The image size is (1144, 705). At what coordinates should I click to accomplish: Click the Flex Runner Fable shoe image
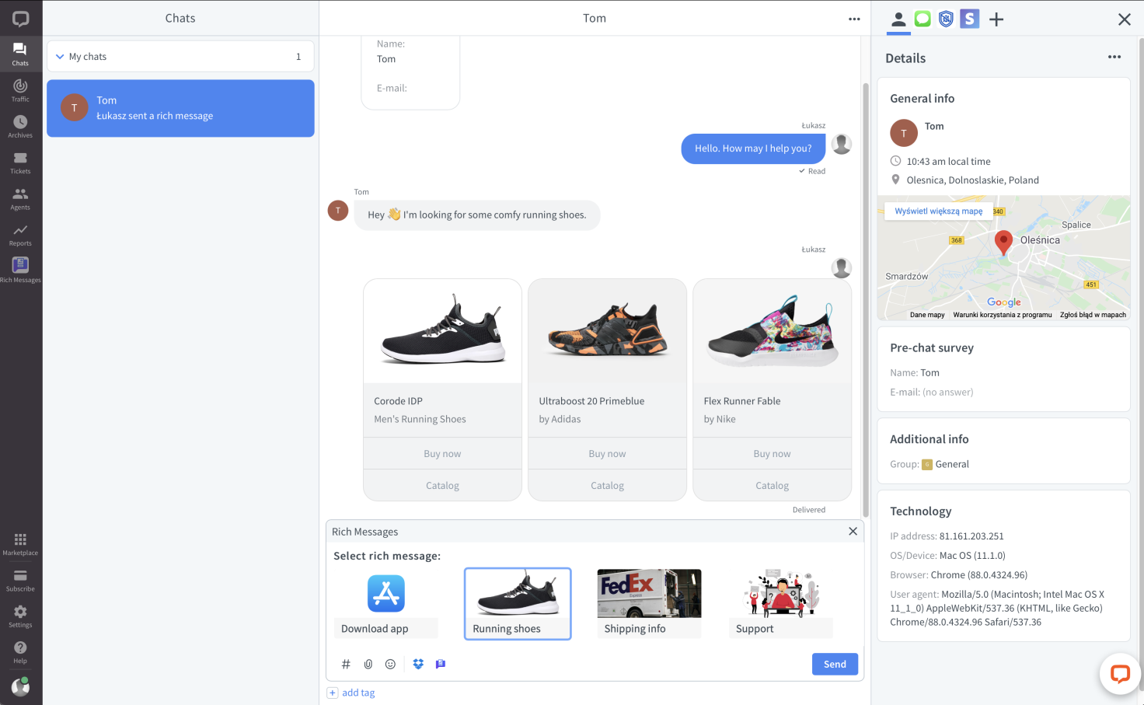click(772, 331)
